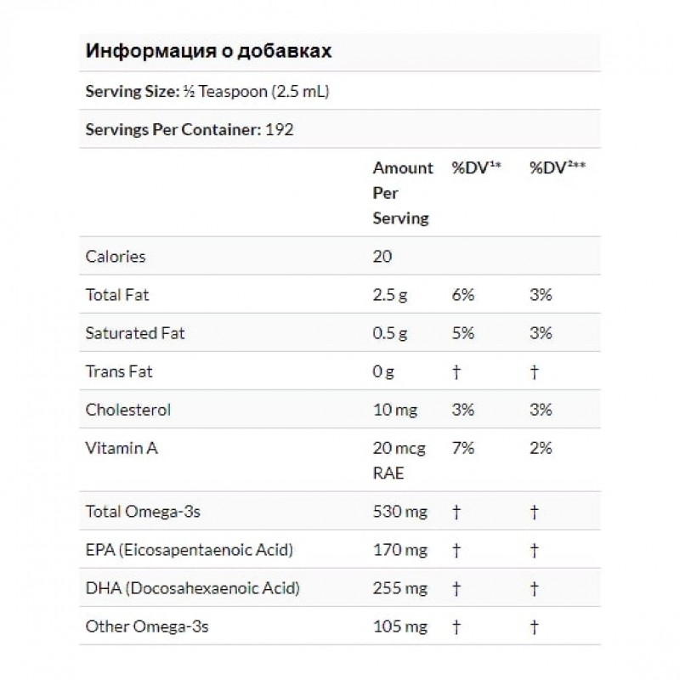Click the Total Fat row label
Viewport: 680px width, 680px height.
[x=117, y=295]
